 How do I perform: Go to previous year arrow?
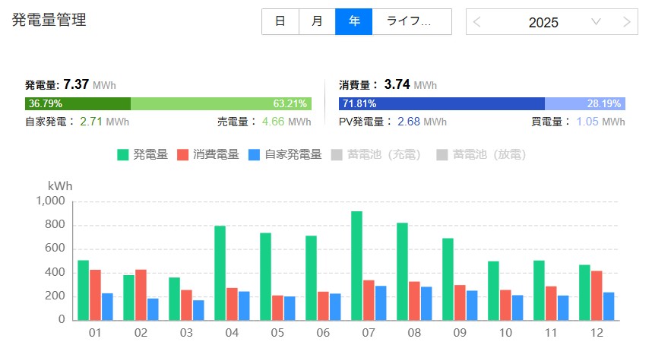477,22
